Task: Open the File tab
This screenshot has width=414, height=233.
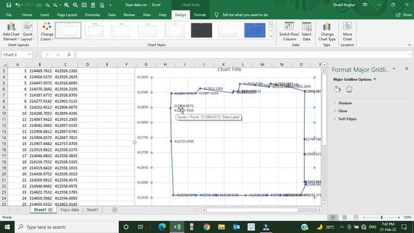Action: [8, 15]
